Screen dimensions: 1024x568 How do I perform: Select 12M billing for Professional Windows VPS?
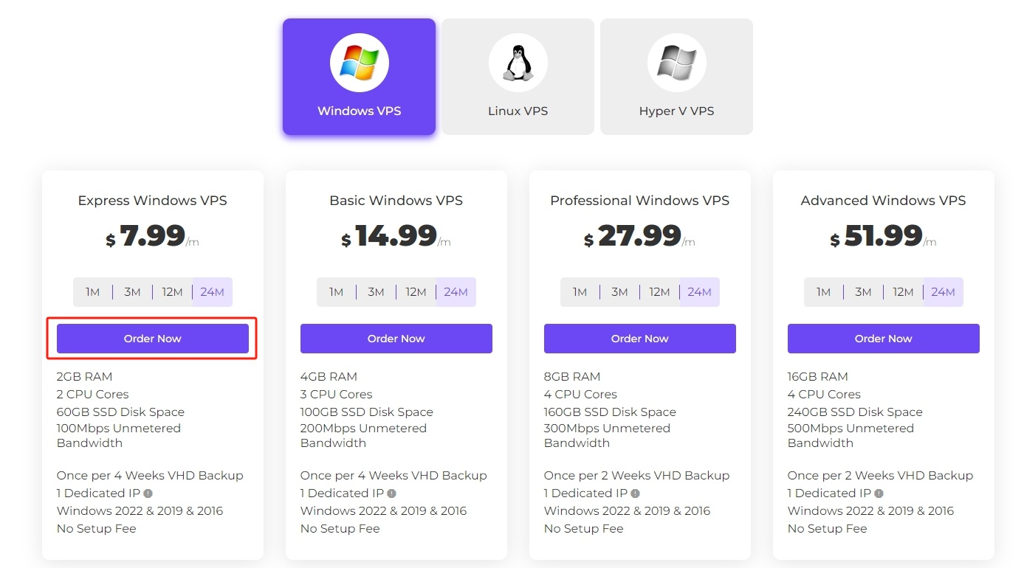(x=659, y=292)
